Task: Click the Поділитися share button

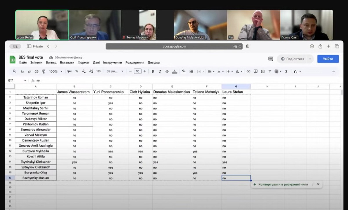Action: tap(292, 59)
